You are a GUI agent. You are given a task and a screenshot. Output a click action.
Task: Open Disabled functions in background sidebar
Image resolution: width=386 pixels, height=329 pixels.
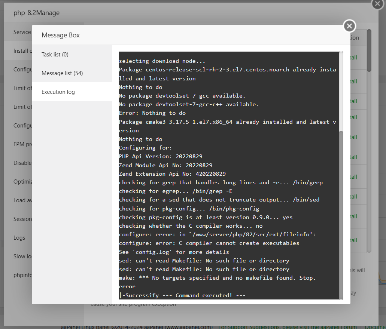click(22, 163)
